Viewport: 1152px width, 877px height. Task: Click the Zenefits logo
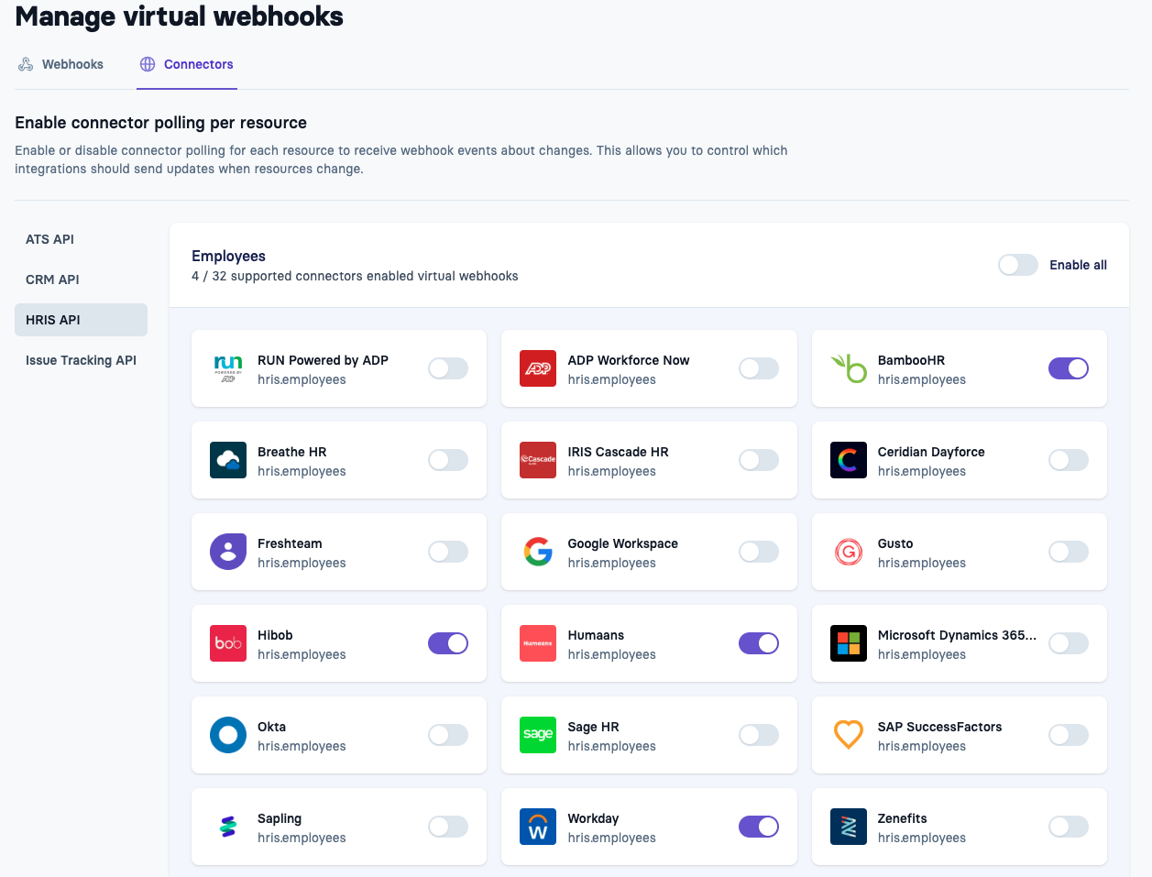pos(849,827)
